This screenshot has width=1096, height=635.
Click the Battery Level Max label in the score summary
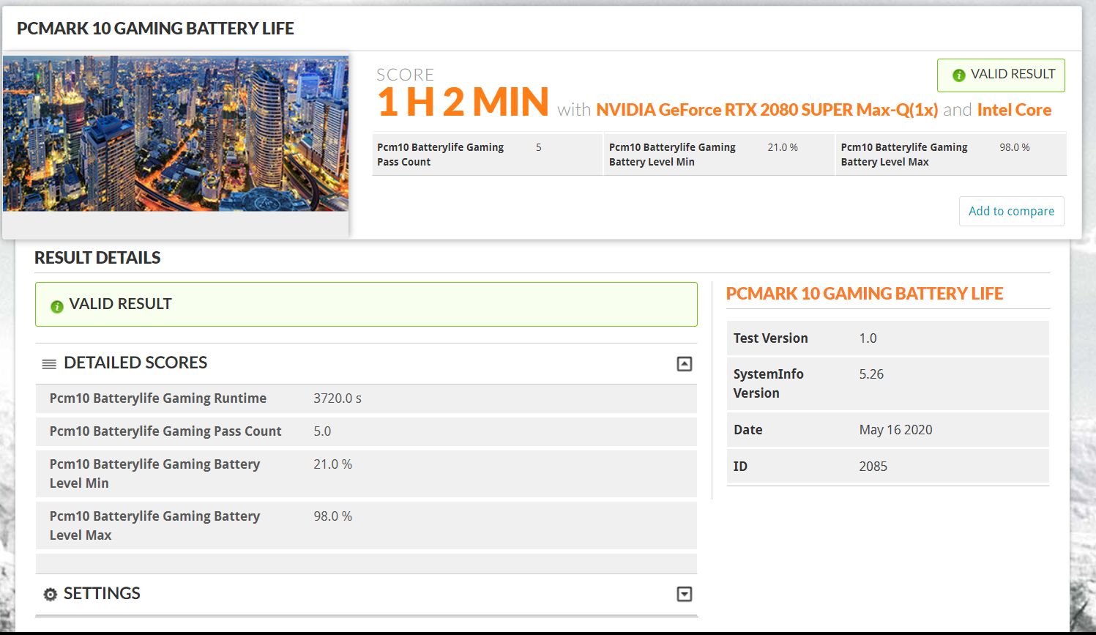904,155
